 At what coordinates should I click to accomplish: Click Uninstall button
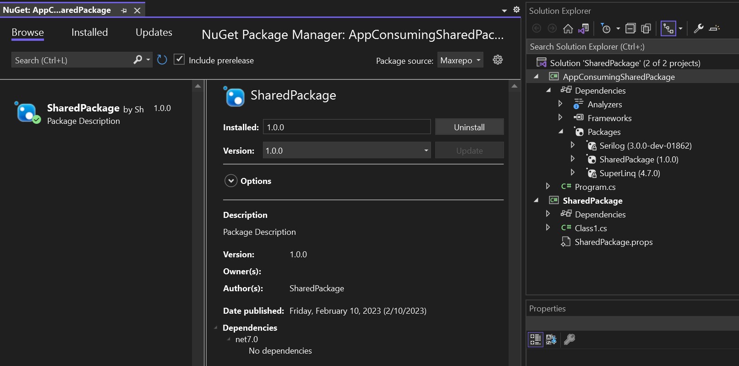[469, 127]
